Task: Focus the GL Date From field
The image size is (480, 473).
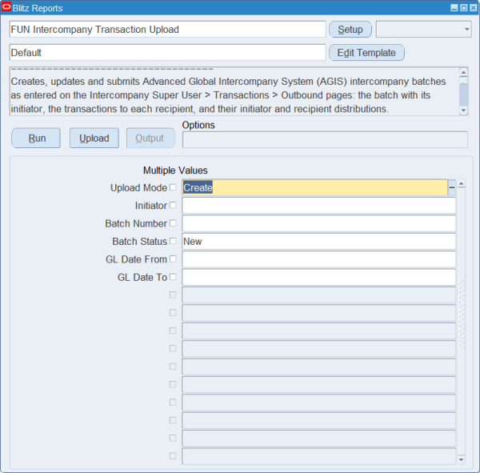Action: tap(318, 259)
